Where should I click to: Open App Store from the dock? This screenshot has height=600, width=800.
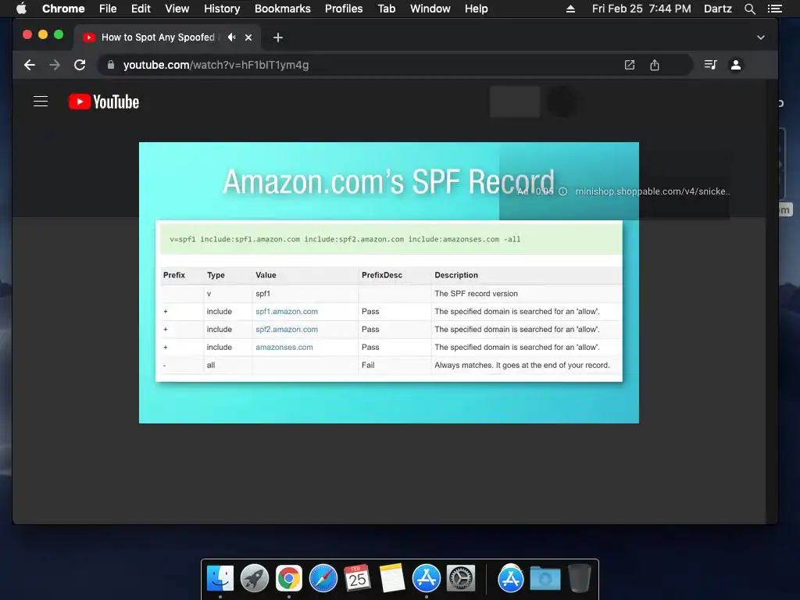427,579
